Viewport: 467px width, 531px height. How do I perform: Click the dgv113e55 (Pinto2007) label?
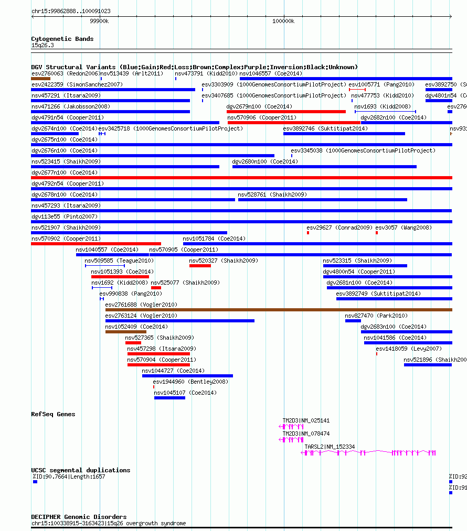pos(65,216)
